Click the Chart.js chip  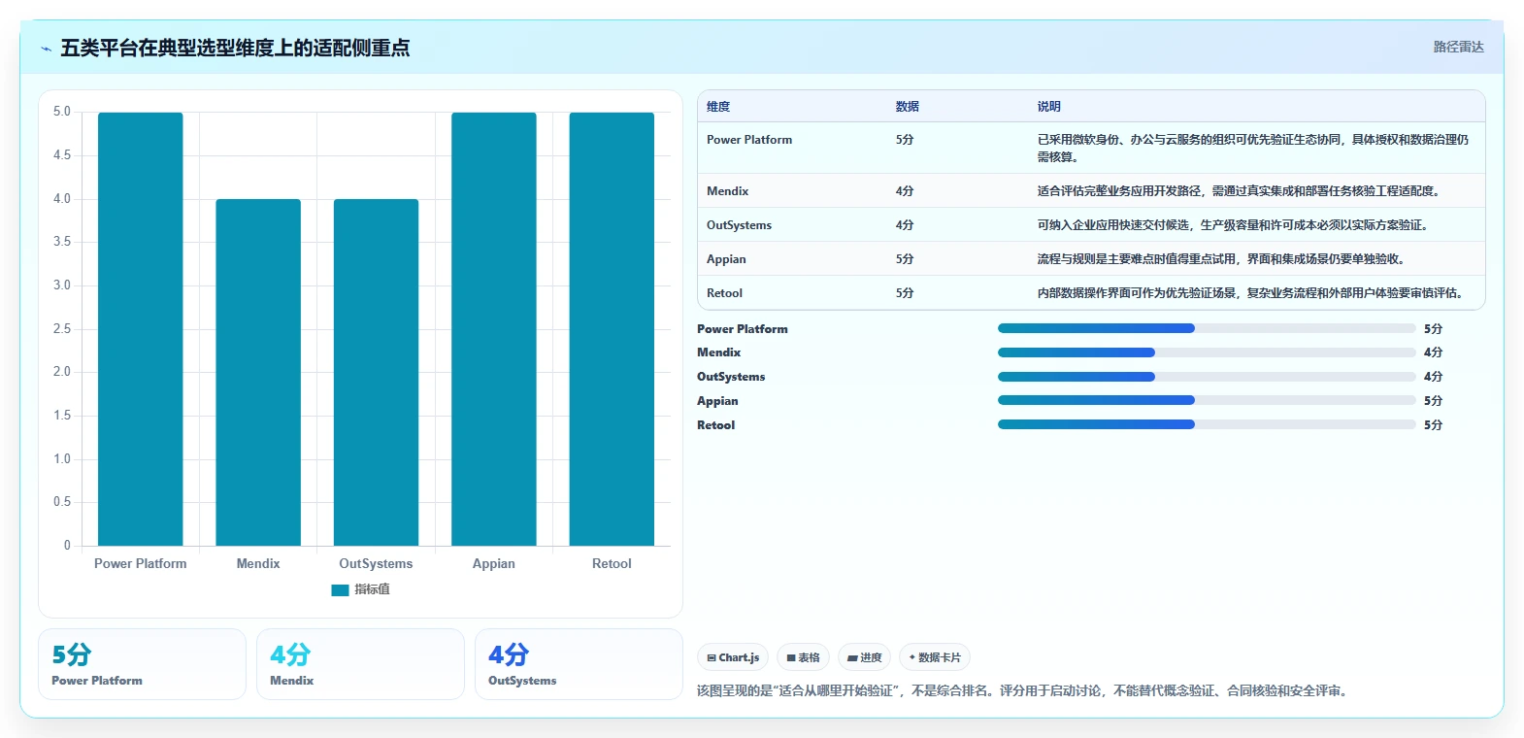(733, 657)
